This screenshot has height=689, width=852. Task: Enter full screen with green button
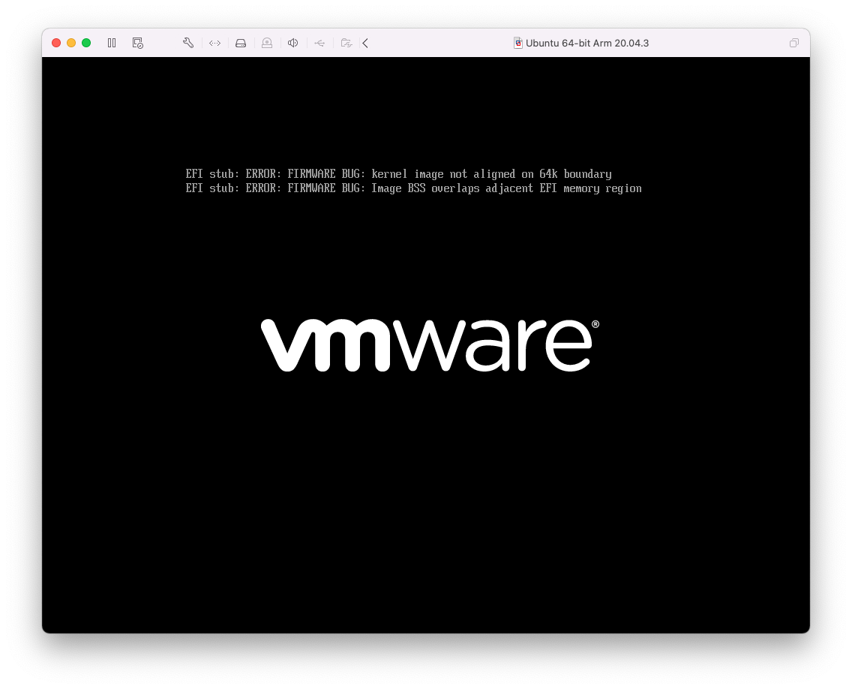click(x=86, y=43)
